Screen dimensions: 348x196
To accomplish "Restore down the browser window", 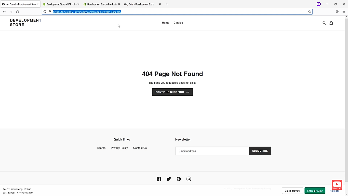I will [x=336, y=4].
